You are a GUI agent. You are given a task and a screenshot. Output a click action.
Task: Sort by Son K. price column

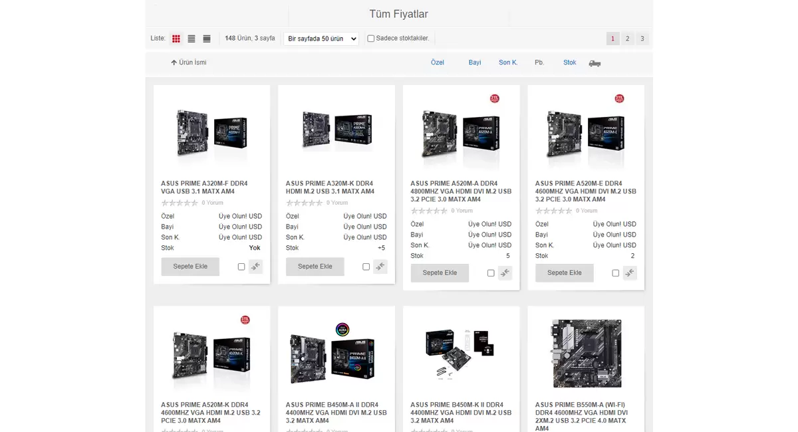pos(508,62)
